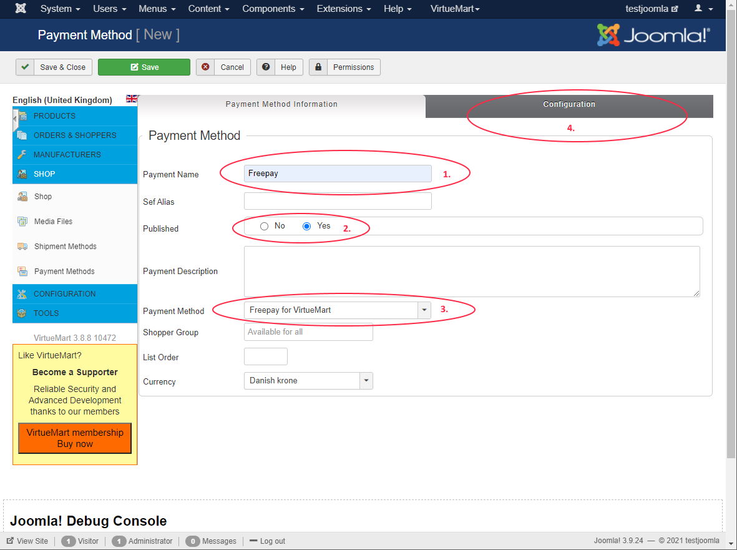Click the green checkmark Save & Close icon

(x=25, y=67)
